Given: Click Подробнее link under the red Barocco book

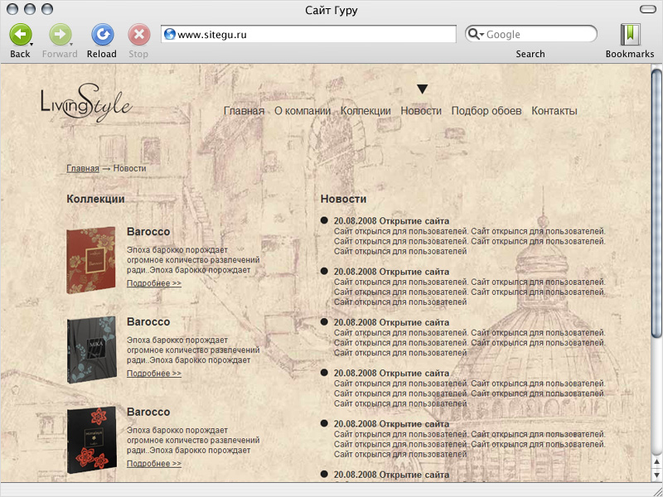Looking at the screenshot, I should [x=154, y=283].
